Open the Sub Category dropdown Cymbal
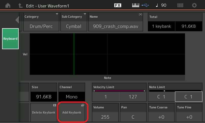The height and width of the screenshot is (123, 205). [74, 26]
